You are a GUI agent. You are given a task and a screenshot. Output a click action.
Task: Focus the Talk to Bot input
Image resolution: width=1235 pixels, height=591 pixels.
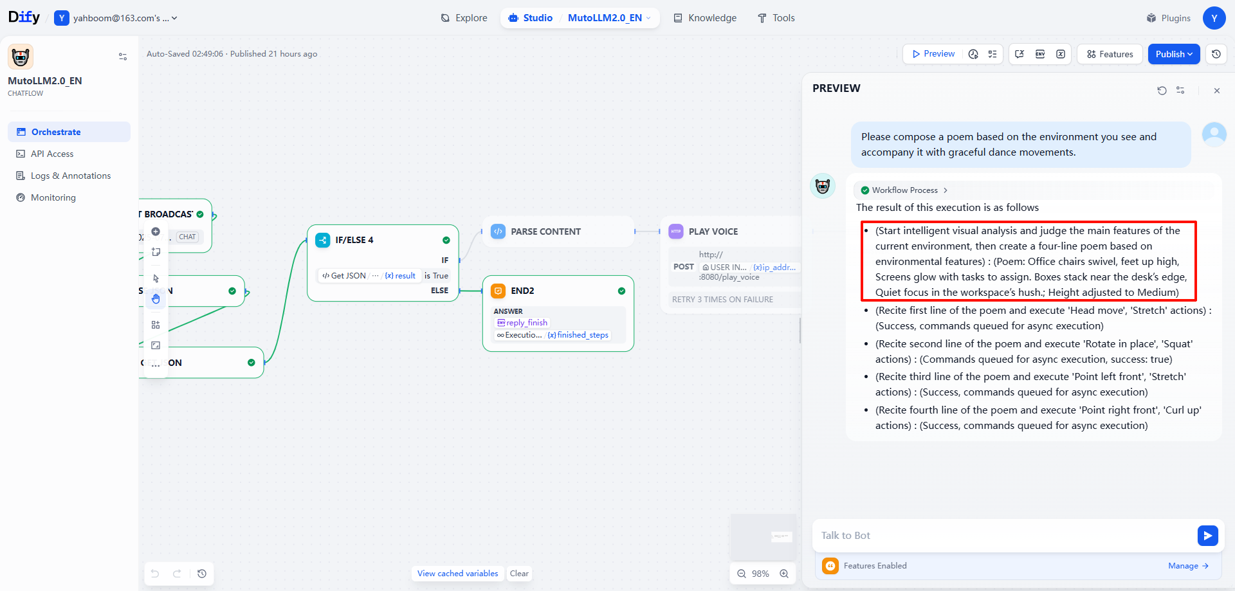1005,536
